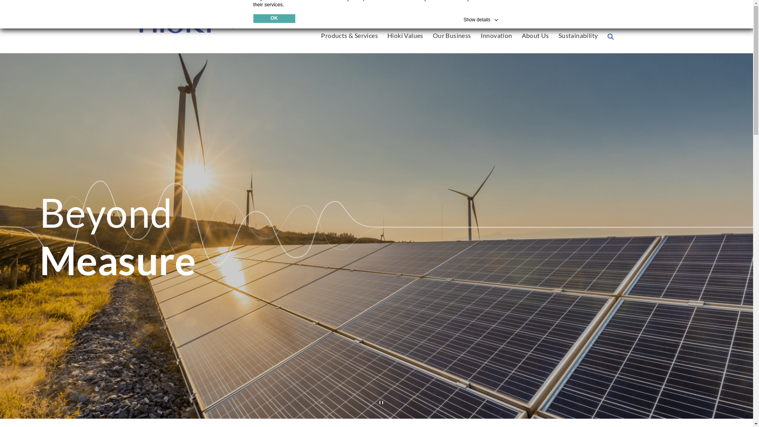Screen dimensions: 759x427
Task: Open the Hioki Values menu
Action: click(x=405, y=36)
